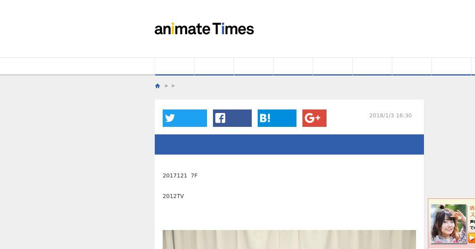Share article via Twitter bird button
Viewport: 475px width, 249px height.
[x=185, y=118]
